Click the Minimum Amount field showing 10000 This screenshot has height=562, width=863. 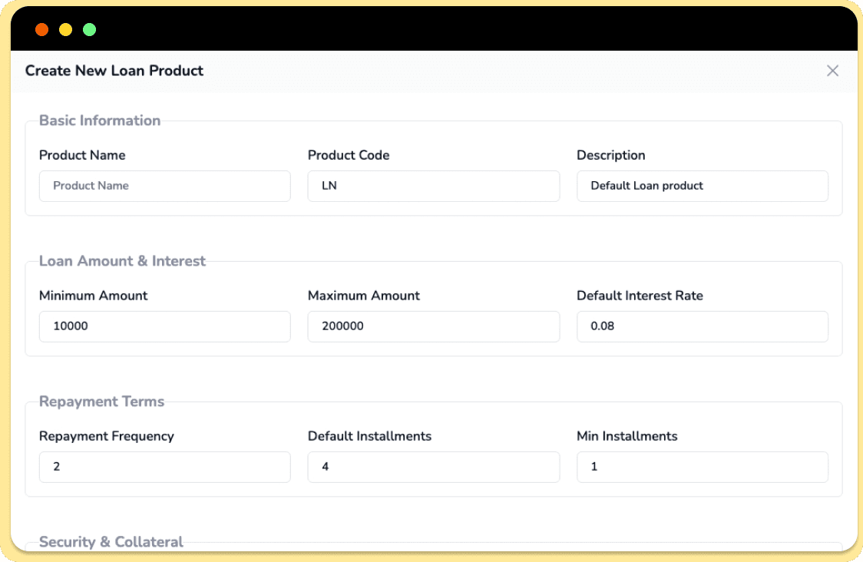pyautogui.click(x=164, y=326)
